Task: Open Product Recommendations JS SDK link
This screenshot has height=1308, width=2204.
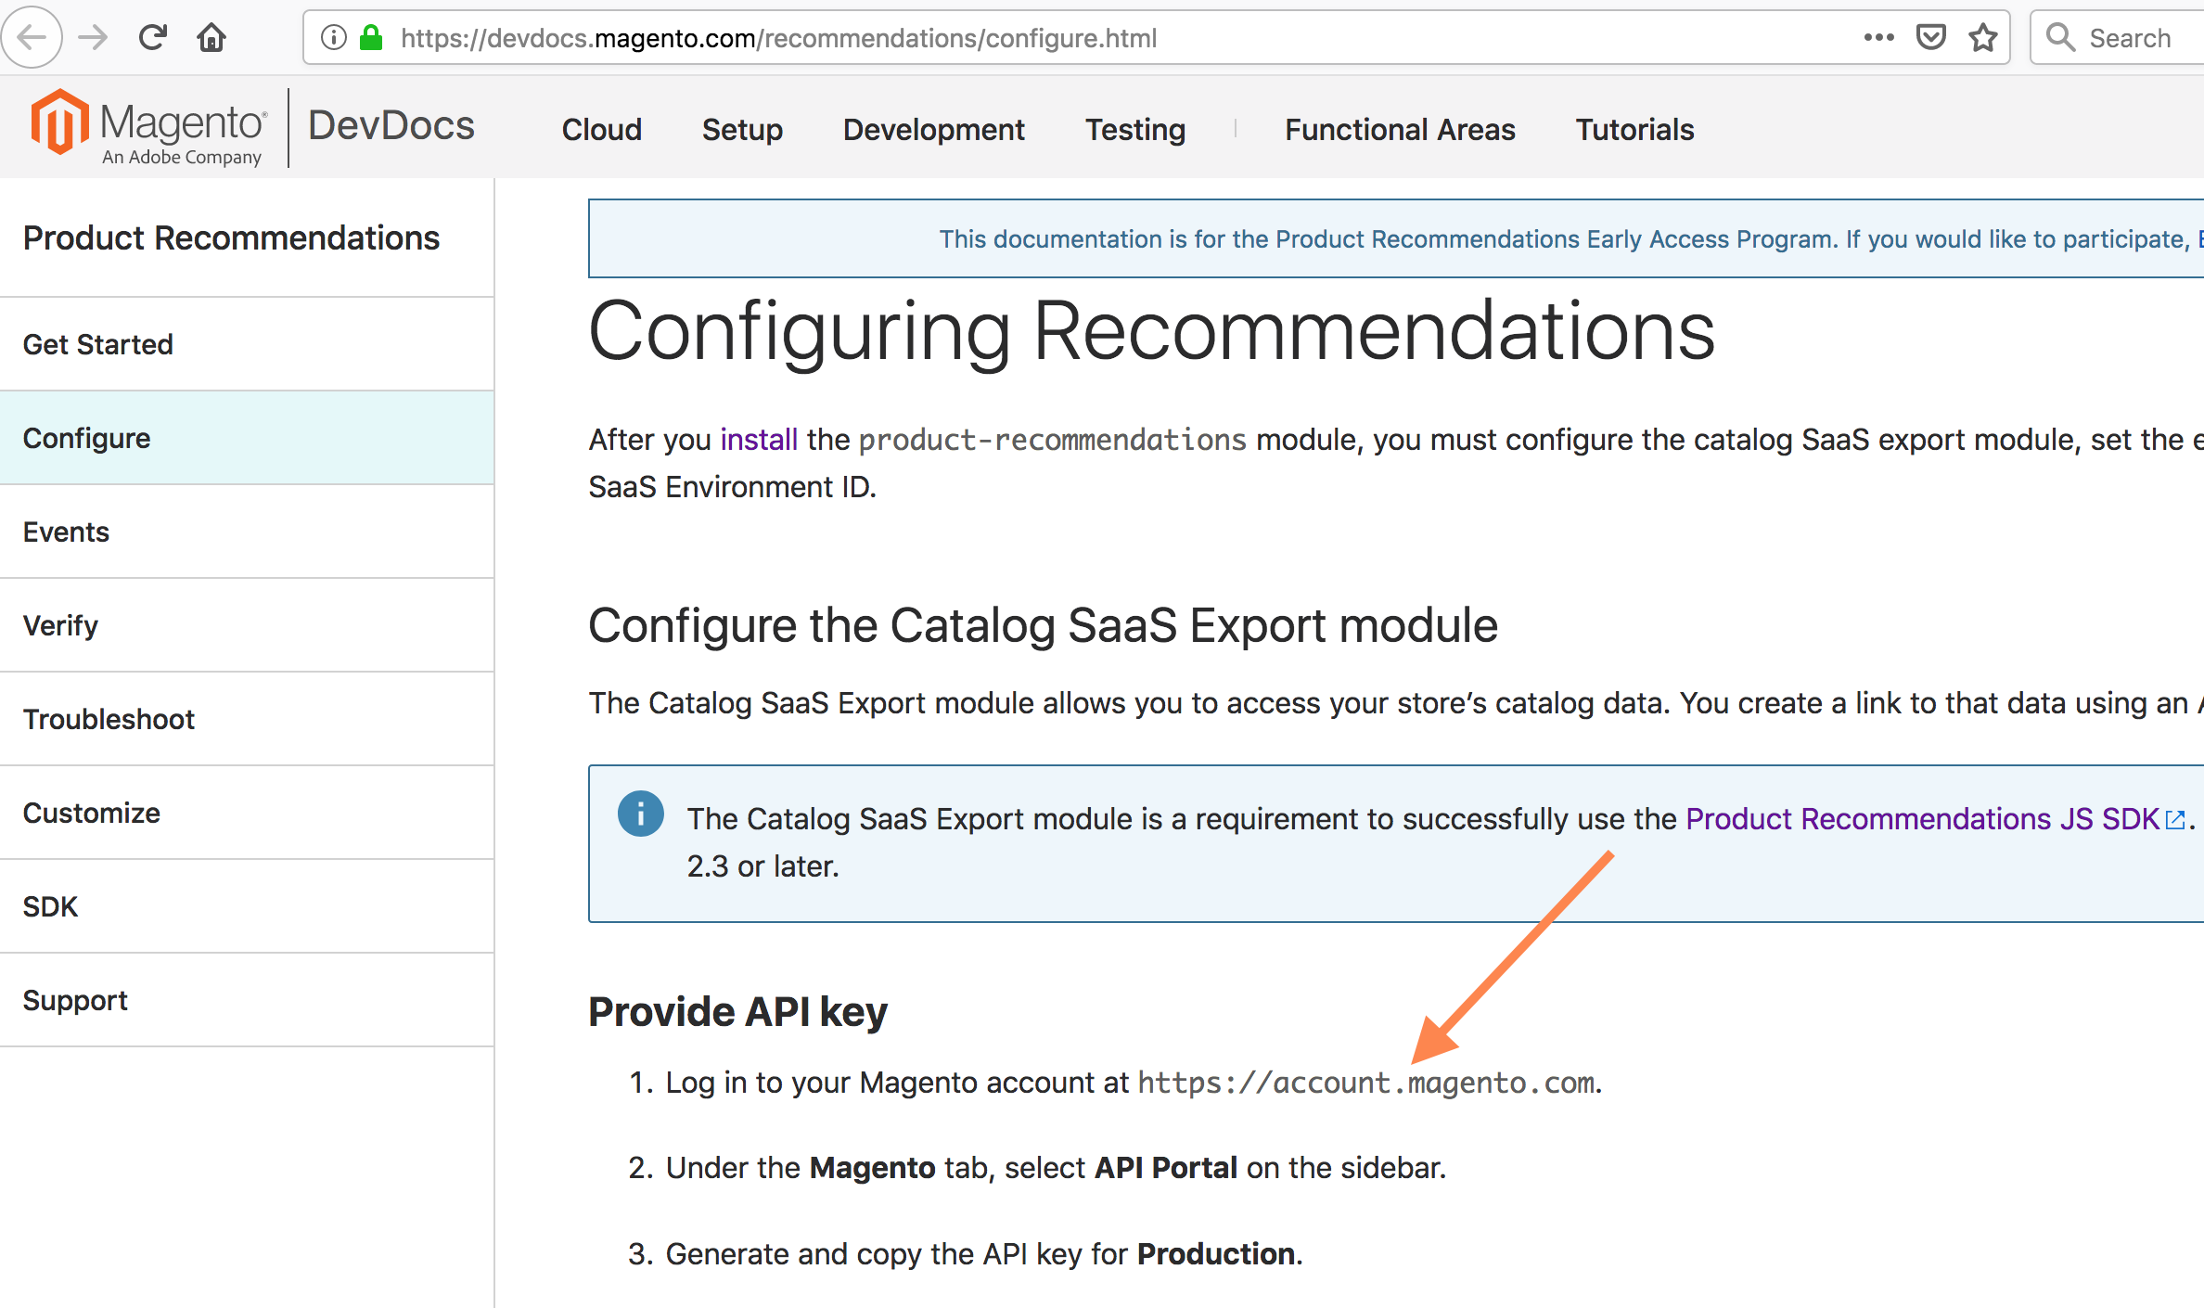Action: (1922, 819)
